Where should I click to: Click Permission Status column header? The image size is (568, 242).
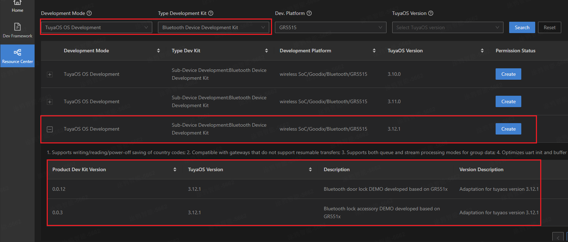point(515,51)
